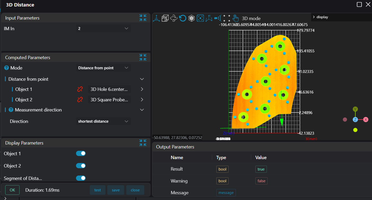Open the Direction dropdown

[x=103, y=121]
